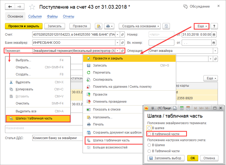The image size is (226, 165).
Task: Select 'В шапке' for acquiring terminal position
Action: coord(149,128)
